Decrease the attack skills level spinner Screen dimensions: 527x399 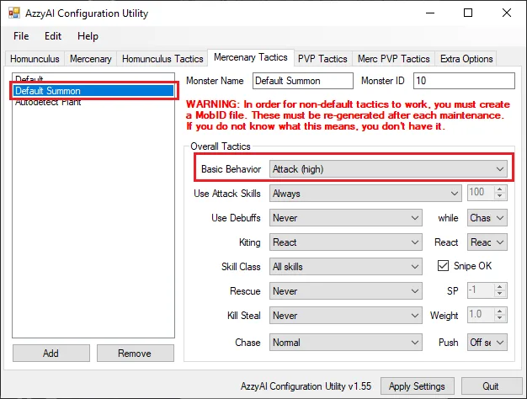500,196
